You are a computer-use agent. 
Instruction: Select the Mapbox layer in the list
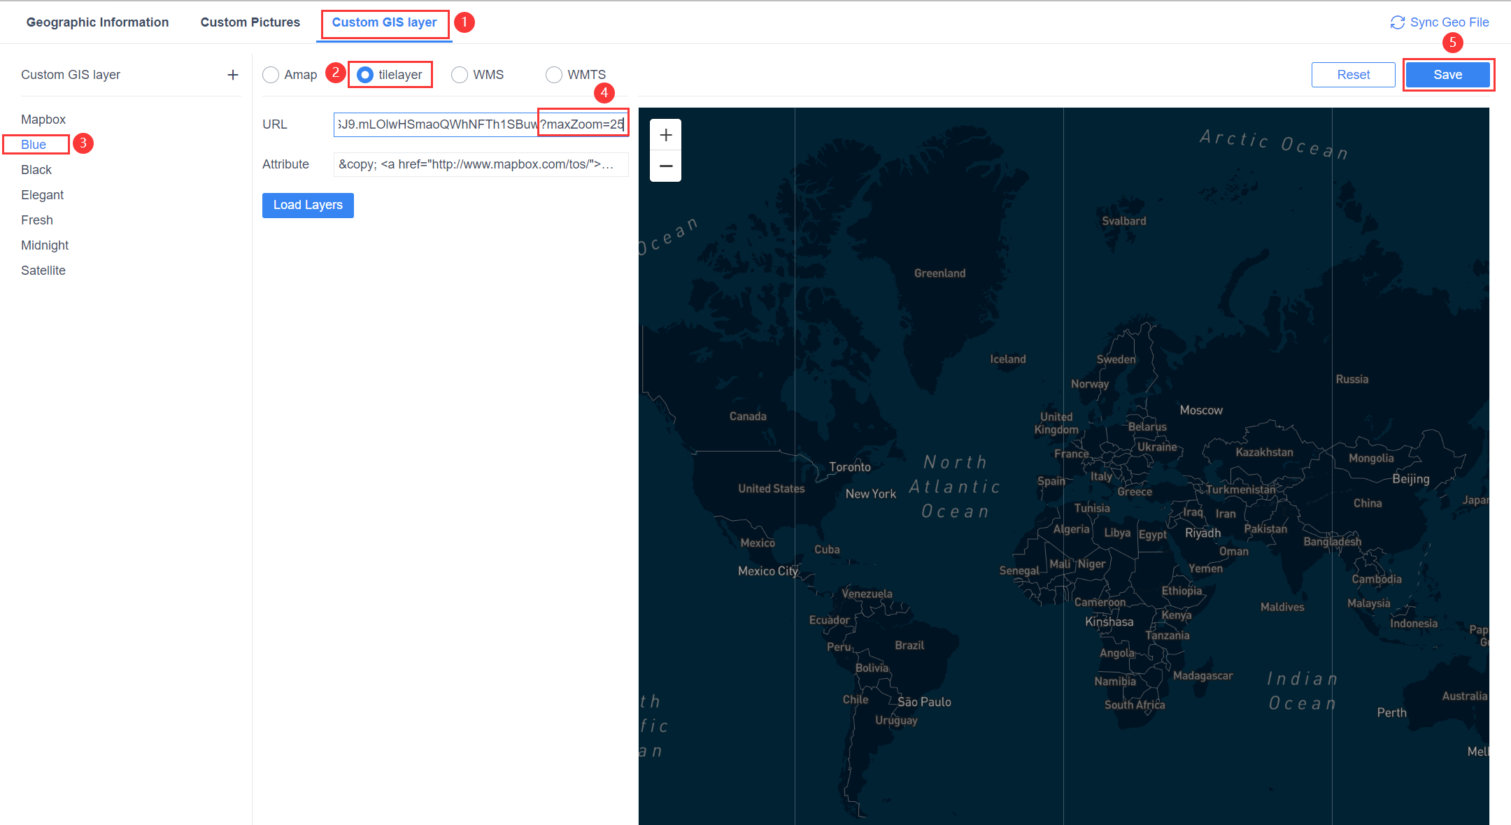click(43, 120)
